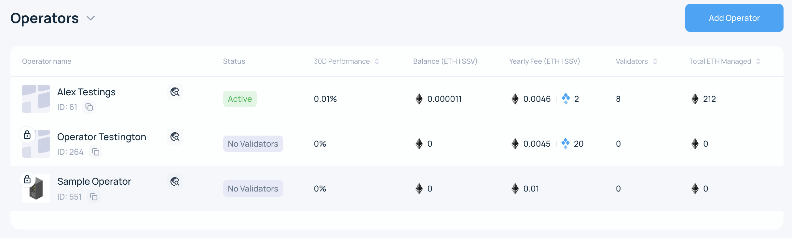
Task: Open explorer icon for Sample Operator
Action: (175, 181)
